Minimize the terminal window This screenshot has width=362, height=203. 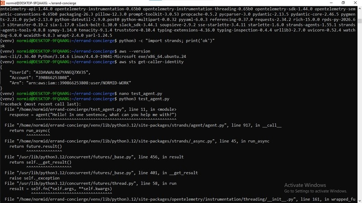(331, 3)
